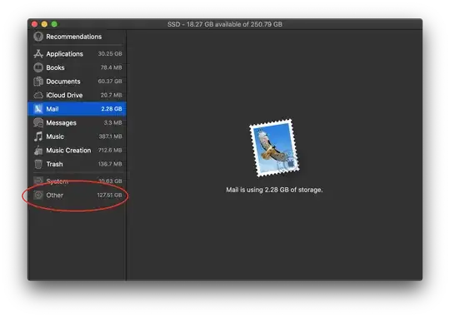
Task: Click the 78.4 MB Books size
Action: tap(111, 67)
